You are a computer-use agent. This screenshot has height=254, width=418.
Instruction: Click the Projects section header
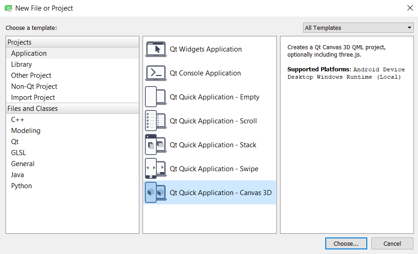click(72, 42)
